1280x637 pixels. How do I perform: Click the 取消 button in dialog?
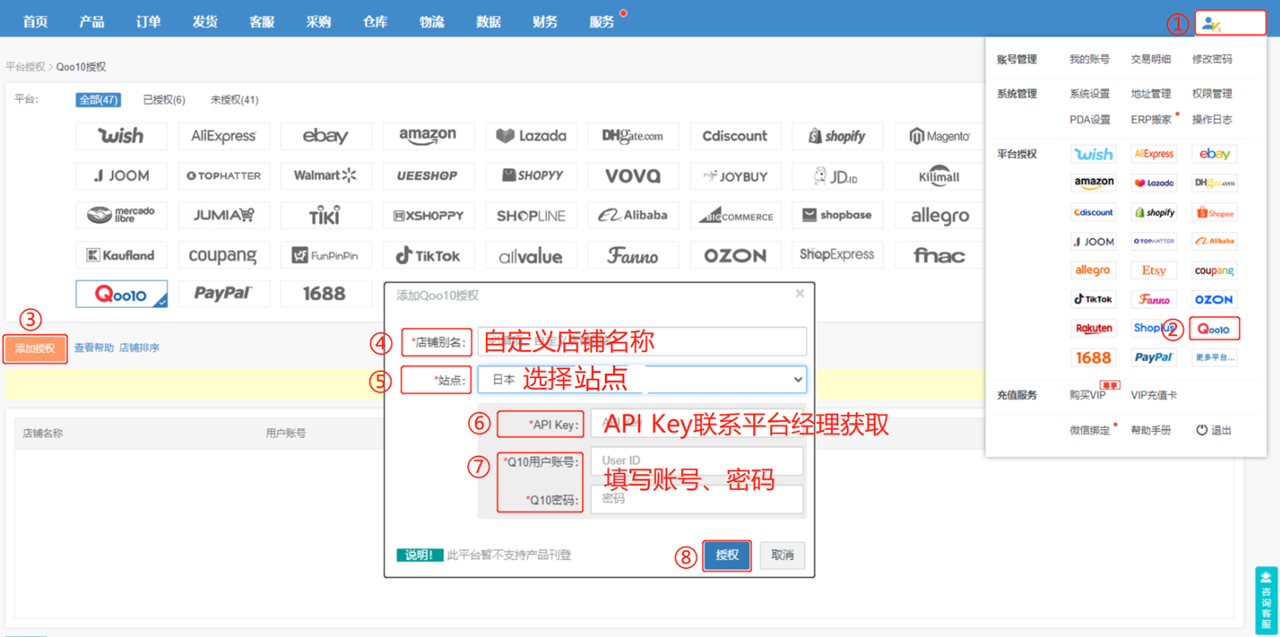tap(783, 555)
